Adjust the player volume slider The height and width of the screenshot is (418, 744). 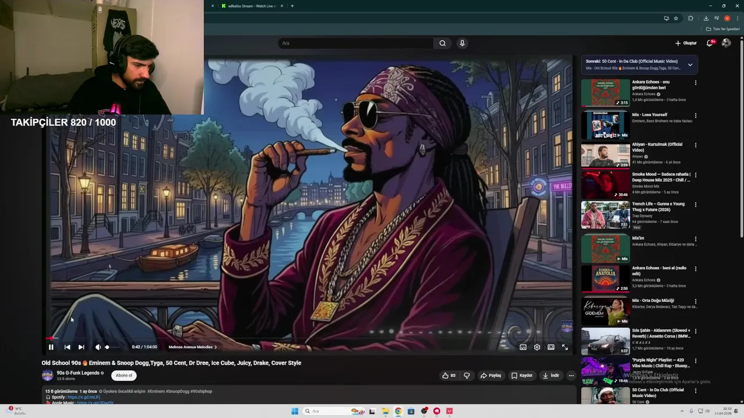pos(112,347)
